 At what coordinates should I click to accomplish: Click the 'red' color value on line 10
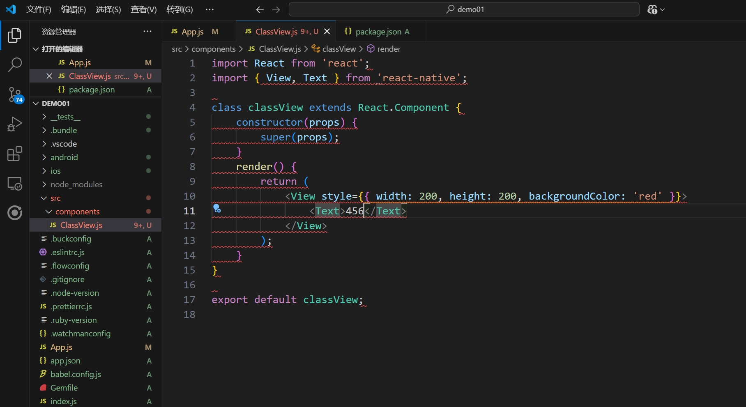coord(647,196)
